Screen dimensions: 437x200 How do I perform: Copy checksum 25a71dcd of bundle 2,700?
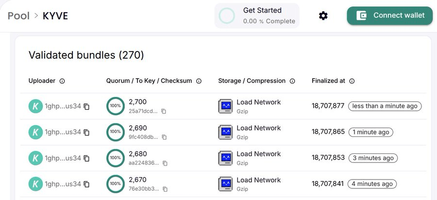click(164, 111)
